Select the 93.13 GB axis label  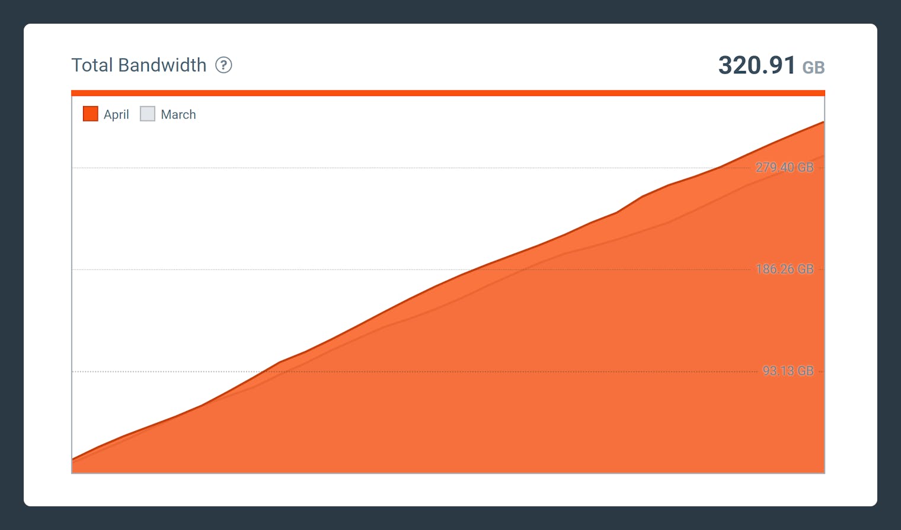coord(788,371)
